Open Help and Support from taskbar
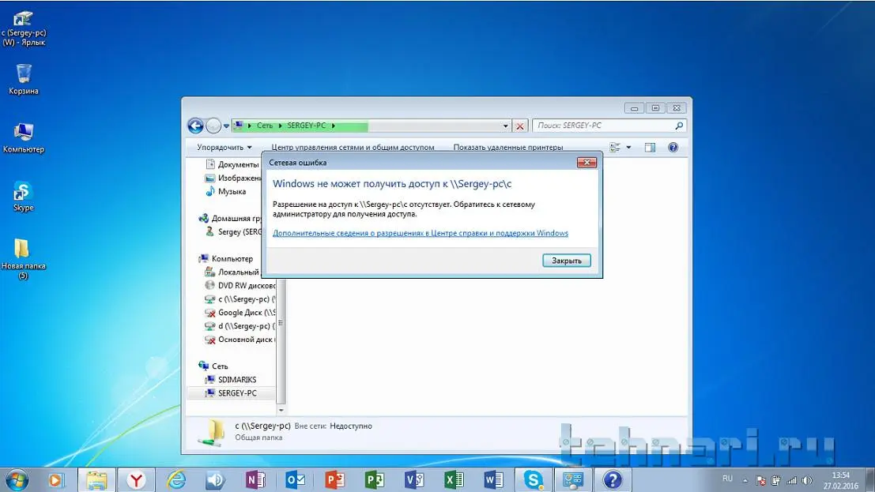The image size is (875, 492). (612, 479)
